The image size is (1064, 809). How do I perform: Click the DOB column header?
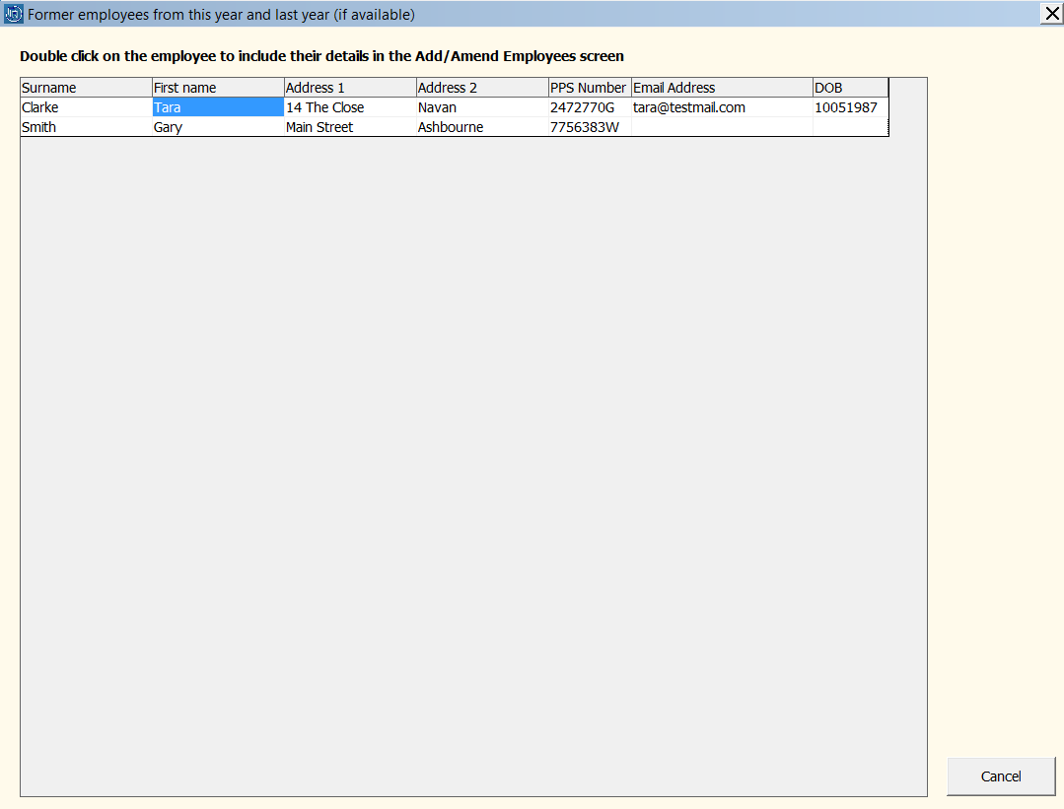(x=850, y=88)
